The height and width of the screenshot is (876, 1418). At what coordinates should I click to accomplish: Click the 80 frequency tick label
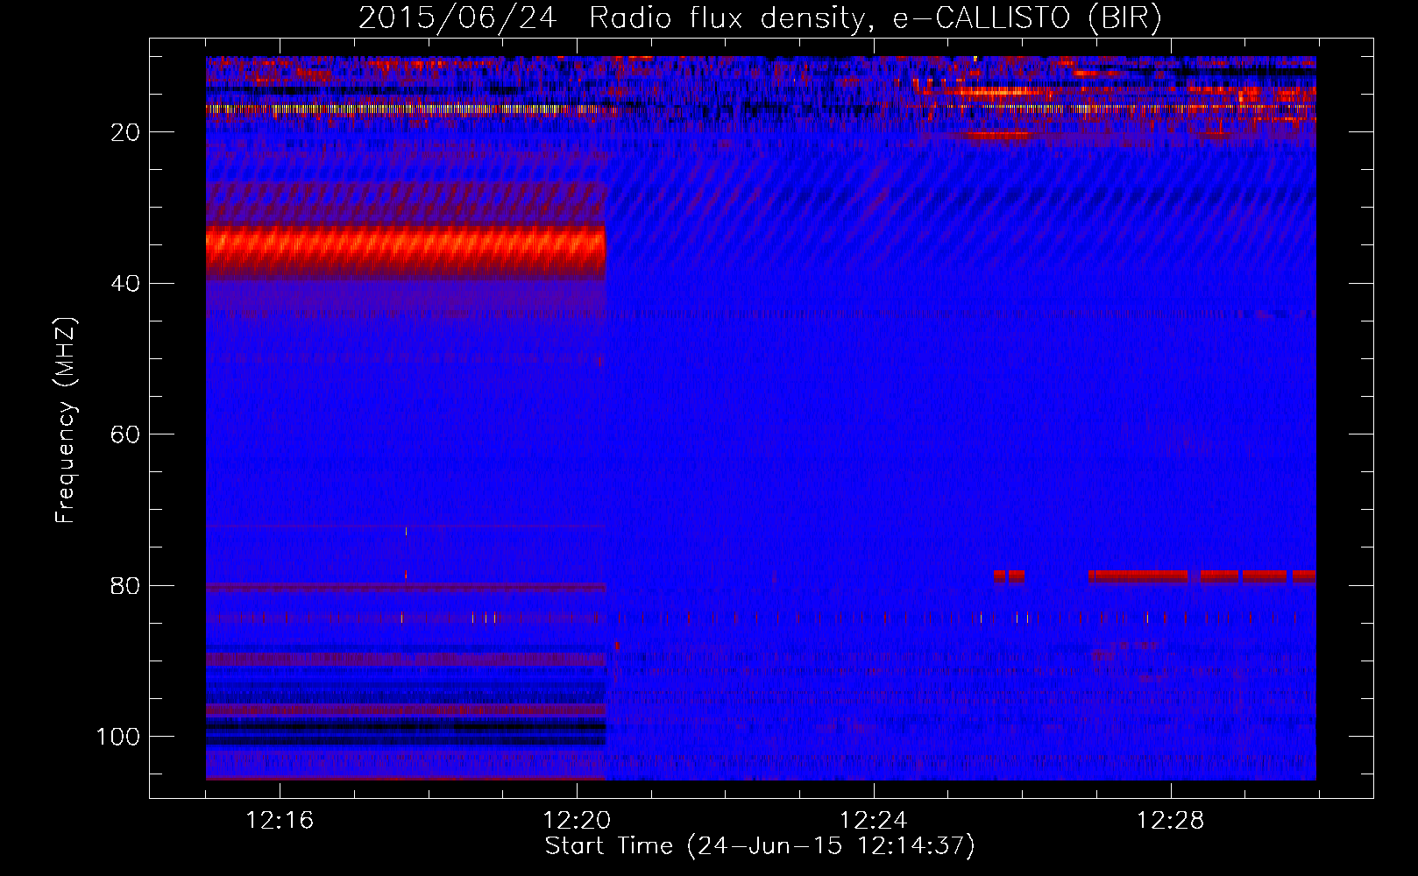pos(126,586)
